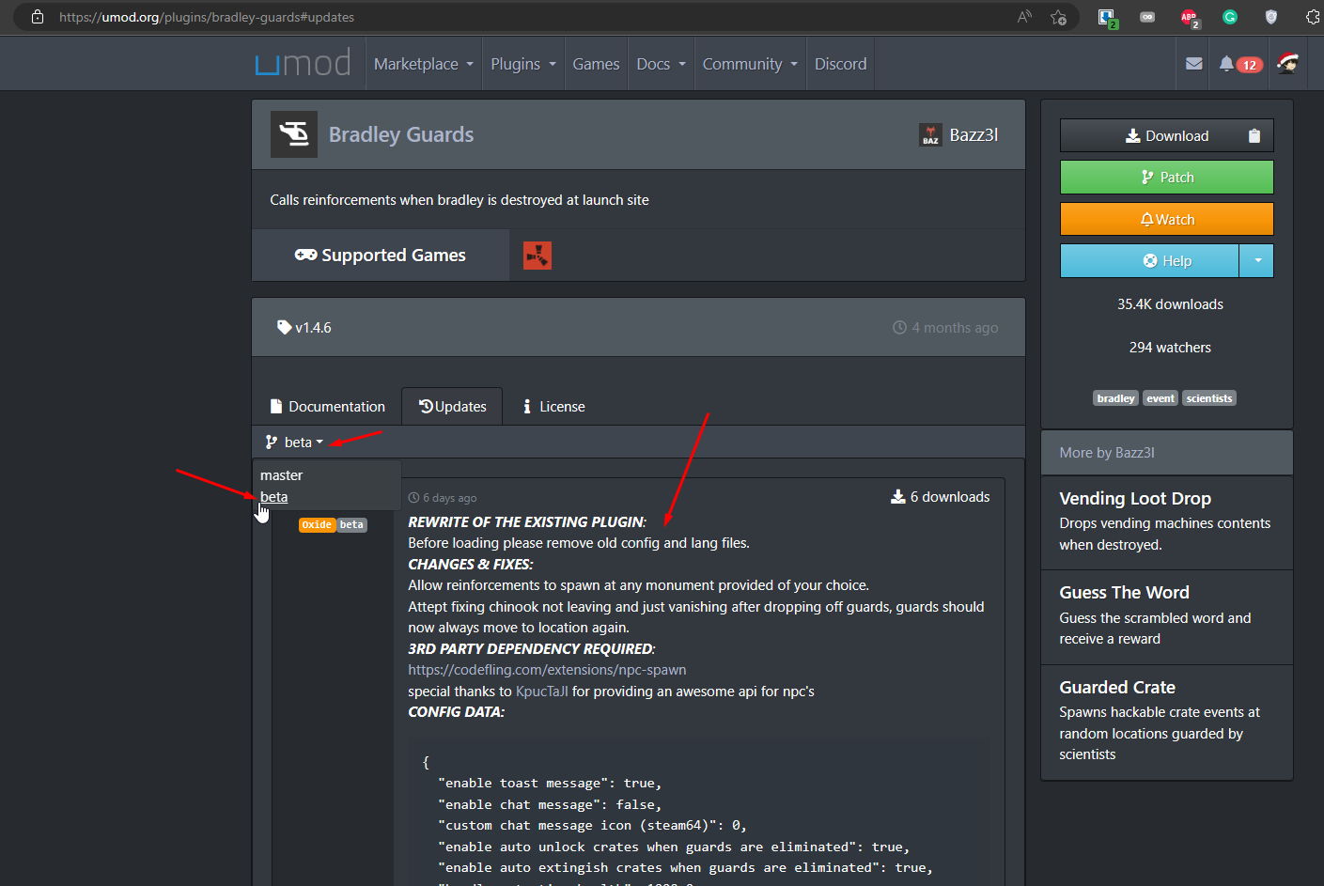Open the Bazz3l author link
The width and height of the screenshot is (1324, 886).
click(974, 135)
